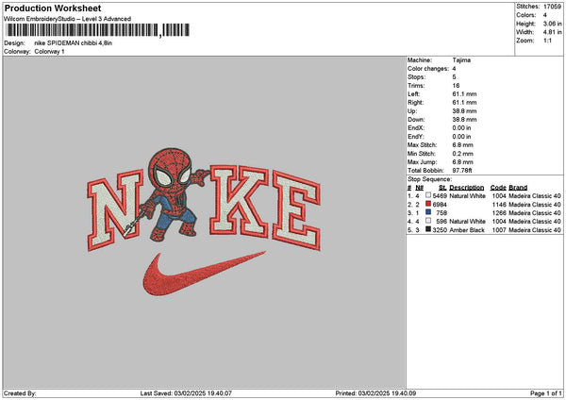566x400 pixels.
Task: Click the Code column header
Action: (x=498, y=188)
